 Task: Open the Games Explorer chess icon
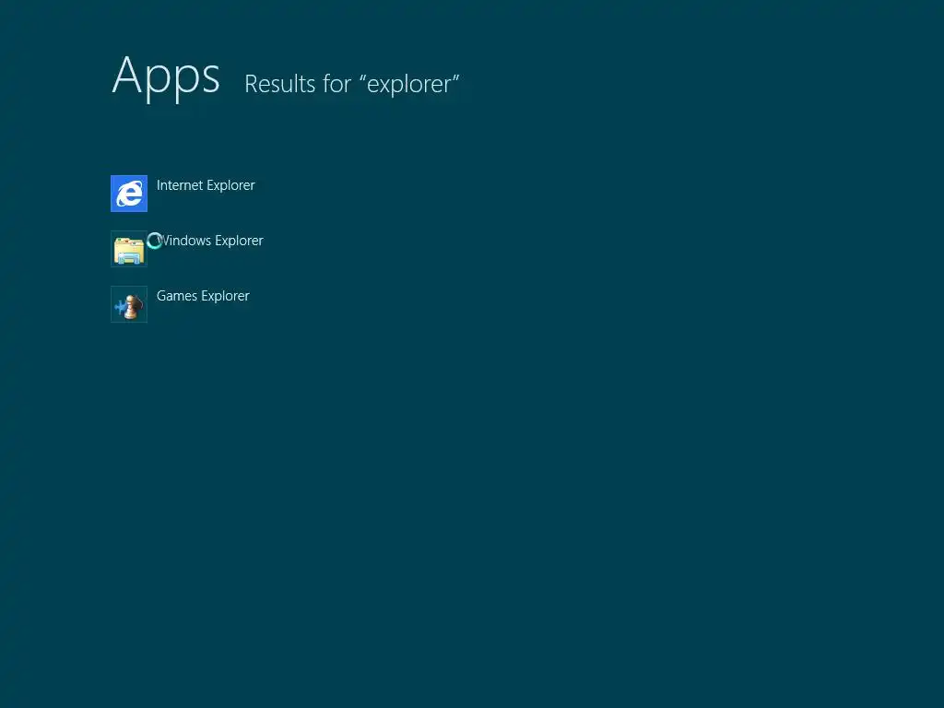pos(129,304)
